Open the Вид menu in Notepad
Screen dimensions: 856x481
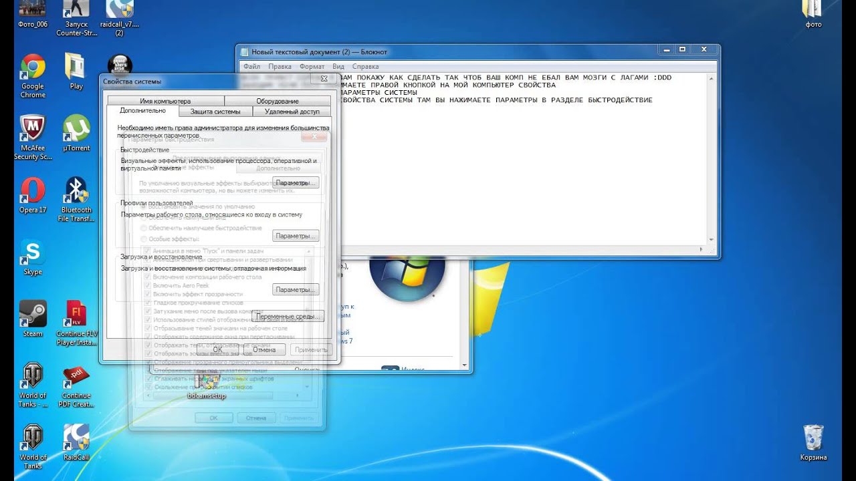pos(338,67)
